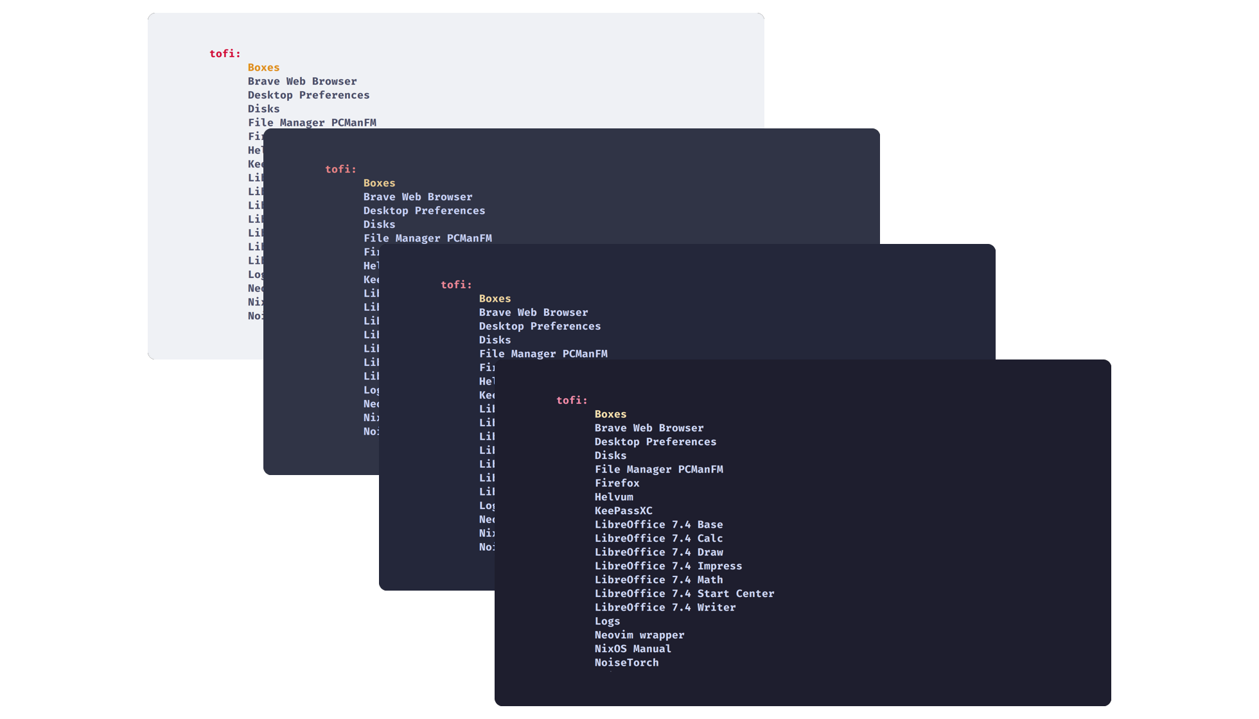Open NixOS Manual entry
This screenshot has height=719, width=1259.
click(633, 649)
